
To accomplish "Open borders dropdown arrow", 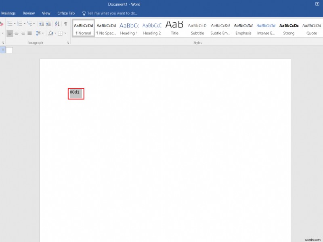I will (x=65, y=33).
